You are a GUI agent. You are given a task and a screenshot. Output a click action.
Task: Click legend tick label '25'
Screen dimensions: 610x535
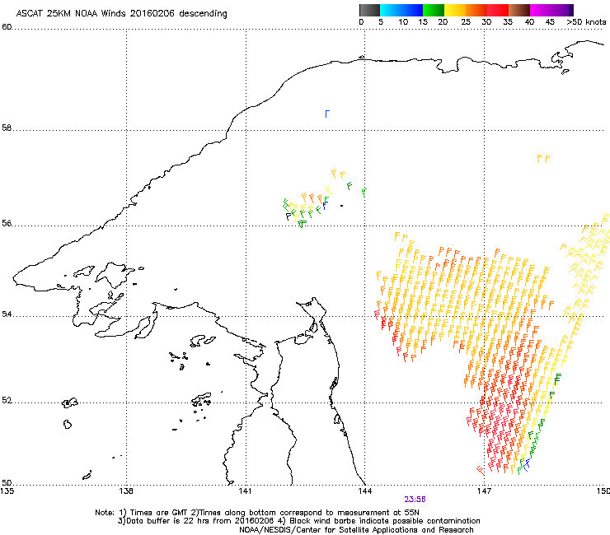[x=466, y=22]
